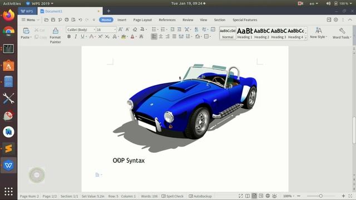356x200 pixels.
Task: Click the Paste clipboard icon
Action: pos(26,31)
